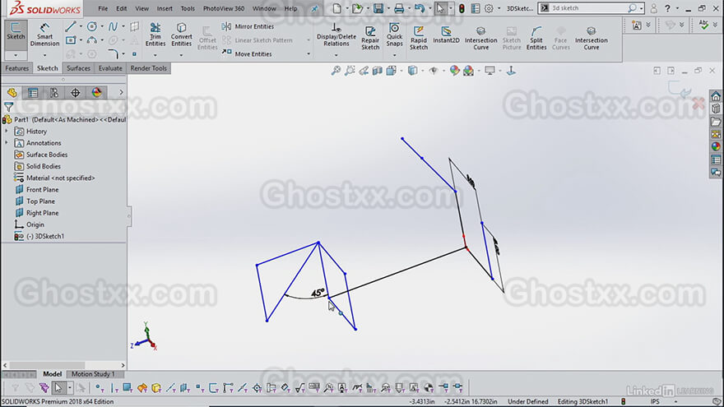Click Zoom to Fit view icon
The image size is (724, 407).
point(336,71)
